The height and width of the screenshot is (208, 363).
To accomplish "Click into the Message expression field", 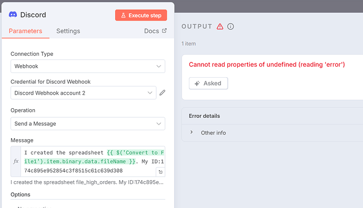I will [93, 162].
